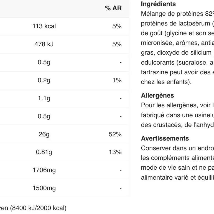Image resolution: width=214 pixels, height=214 pixels.
Task: Click the 478 kJ energy value
Action: pyautogui.click(x=44, y=44)
